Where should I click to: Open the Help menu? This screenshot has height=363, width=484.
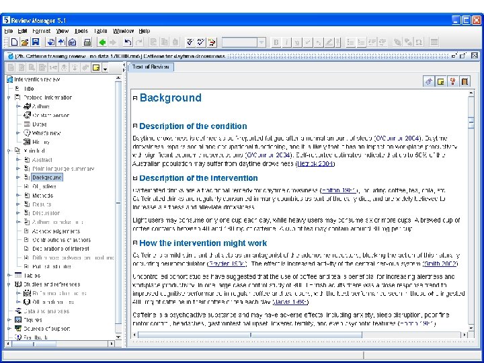[144, 31]
